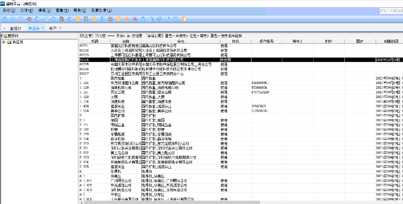Open the 系统(S) menu
The width and height of the screenshot is (403, 204).
point(9,10)
